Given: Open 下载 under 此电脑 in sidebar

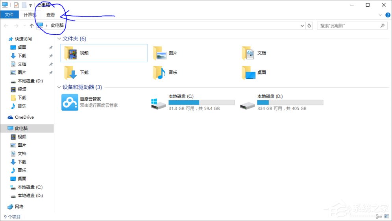Looking at the screenshot, I should click(22, 162).
